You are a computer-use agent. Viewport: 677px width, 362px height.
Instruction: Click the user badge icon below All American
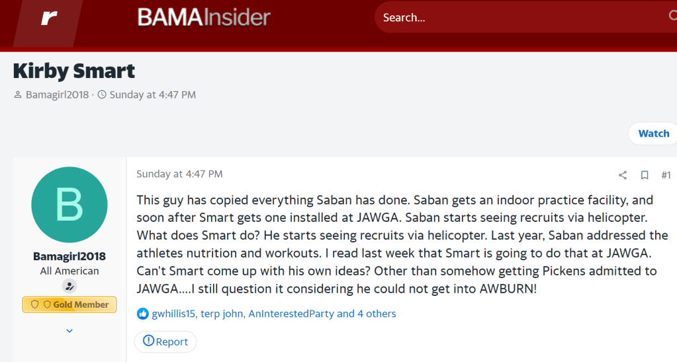(x=69, y=286)
